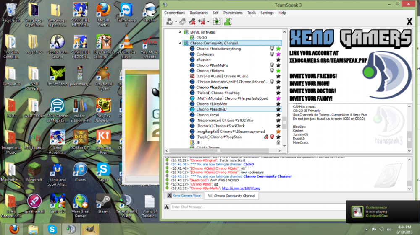
Task: Toggle Subscribe to All Channels eye icon
Action: tap(217, 22)
